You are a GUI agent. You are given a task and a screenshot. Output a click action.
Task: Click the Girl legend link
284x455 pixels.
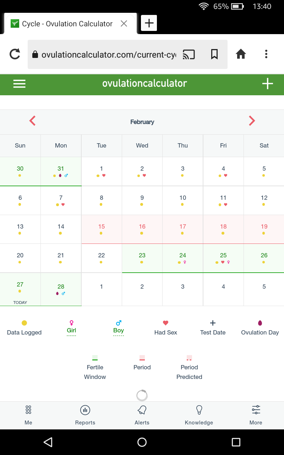click(x=71, y=330)
